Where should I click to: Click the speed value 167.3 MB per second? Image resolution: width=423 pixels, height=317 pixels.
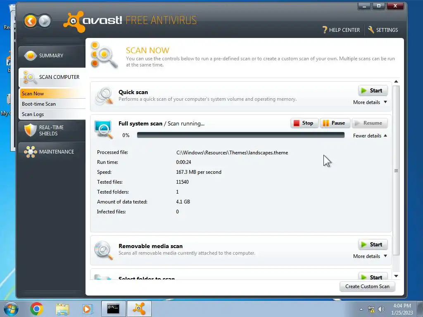(199, 172)
